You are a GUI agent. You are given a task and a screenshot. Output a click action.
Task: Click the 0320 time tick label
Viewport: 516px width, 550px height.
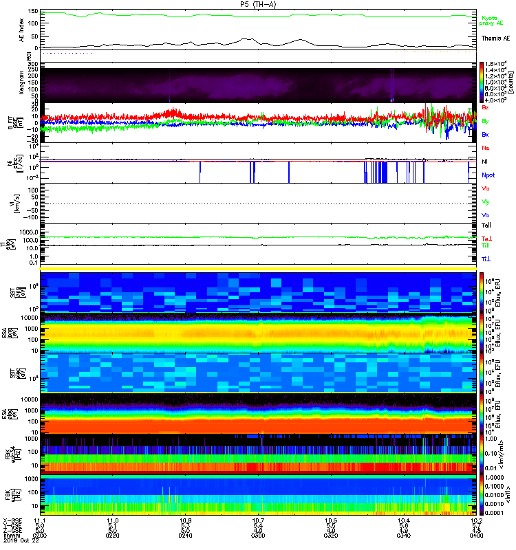[331, 536]
